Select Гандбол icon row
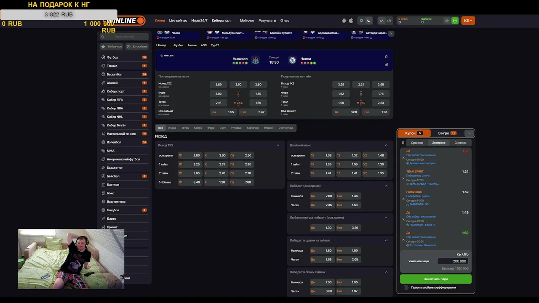The image size is (539, 303). pos(124,210)
